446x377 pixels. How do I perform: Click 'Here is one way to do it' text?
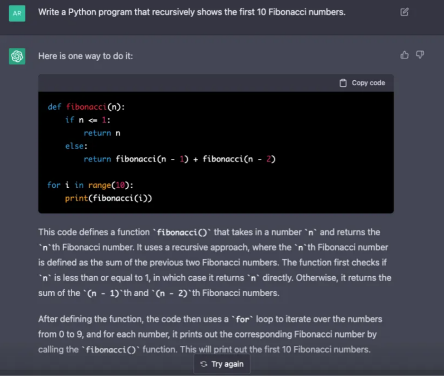pyautogui.click(x=86, y=56)
